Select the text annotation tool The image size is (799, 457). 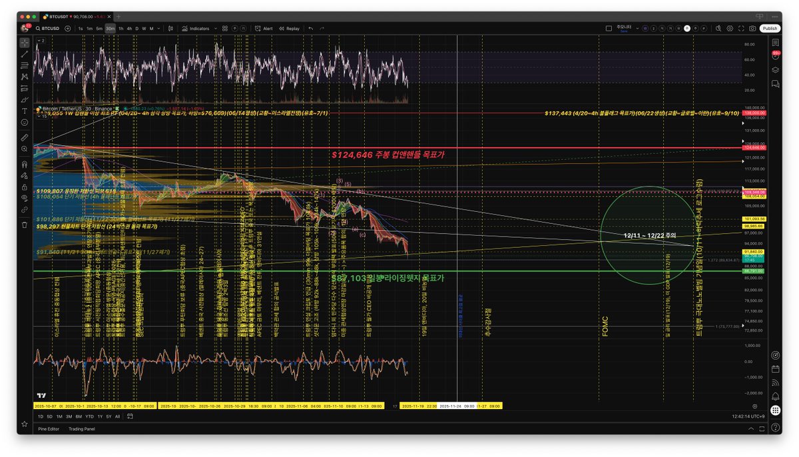25,111
